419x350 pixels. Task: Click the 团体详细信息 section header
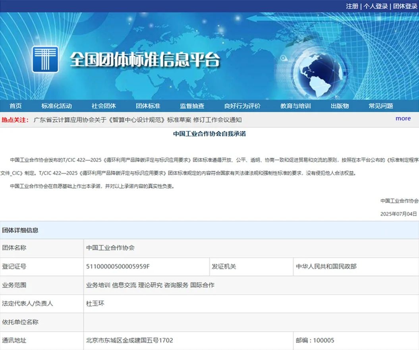(20, 230)
